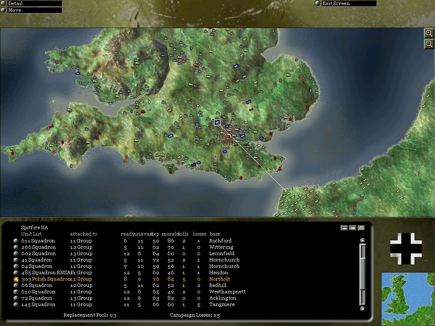435x326 pixels.
Task: Click the blue aircraft icon in west Wales
Action: (78, 73)
